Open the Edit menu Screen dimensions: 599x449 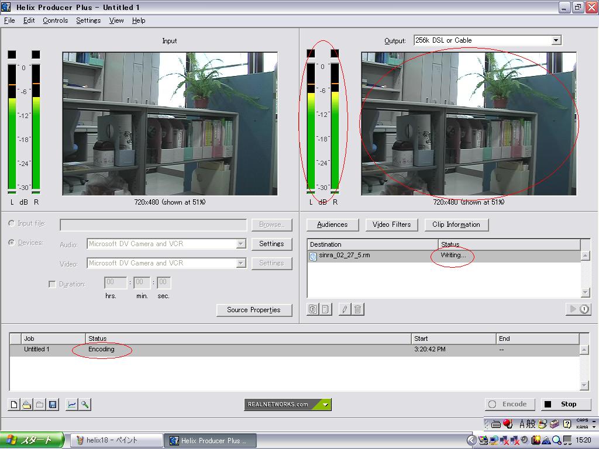coord(29,20)
